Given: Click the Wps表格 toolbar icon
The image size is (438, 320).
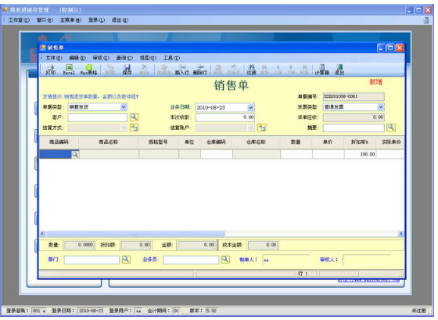Looking at the screenshot, I should (x=88, y=70).
